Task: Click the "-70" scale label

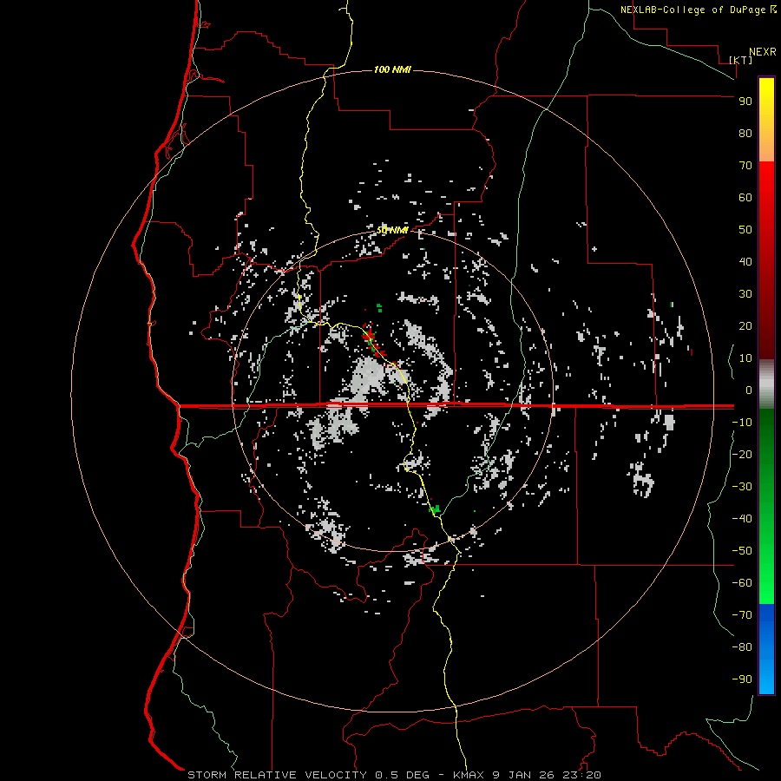Action: (742, 614)
